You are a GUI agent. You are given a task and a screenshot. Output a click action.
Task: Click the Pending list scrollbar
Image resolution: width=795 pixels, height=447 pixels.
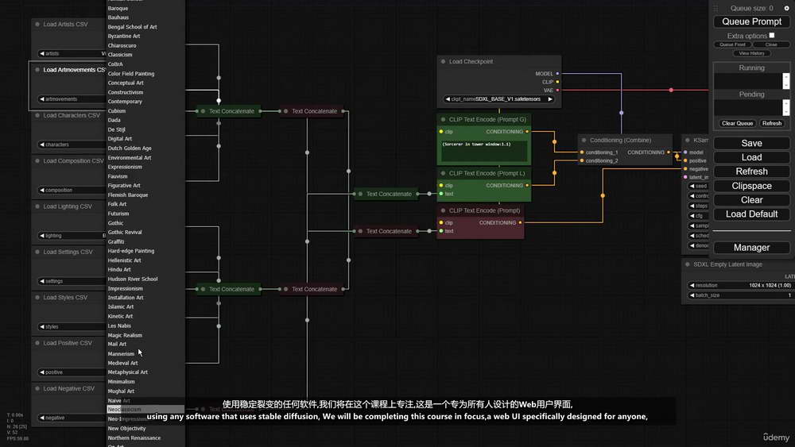[786, 107]
